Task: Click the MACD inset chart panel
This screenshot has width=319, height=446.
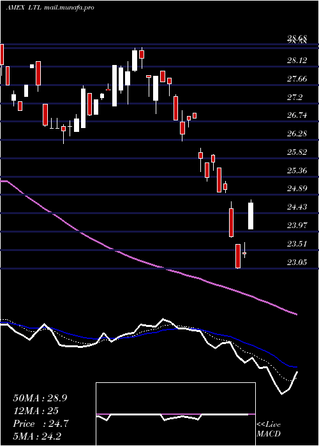Action: click(x=175, y=414)
